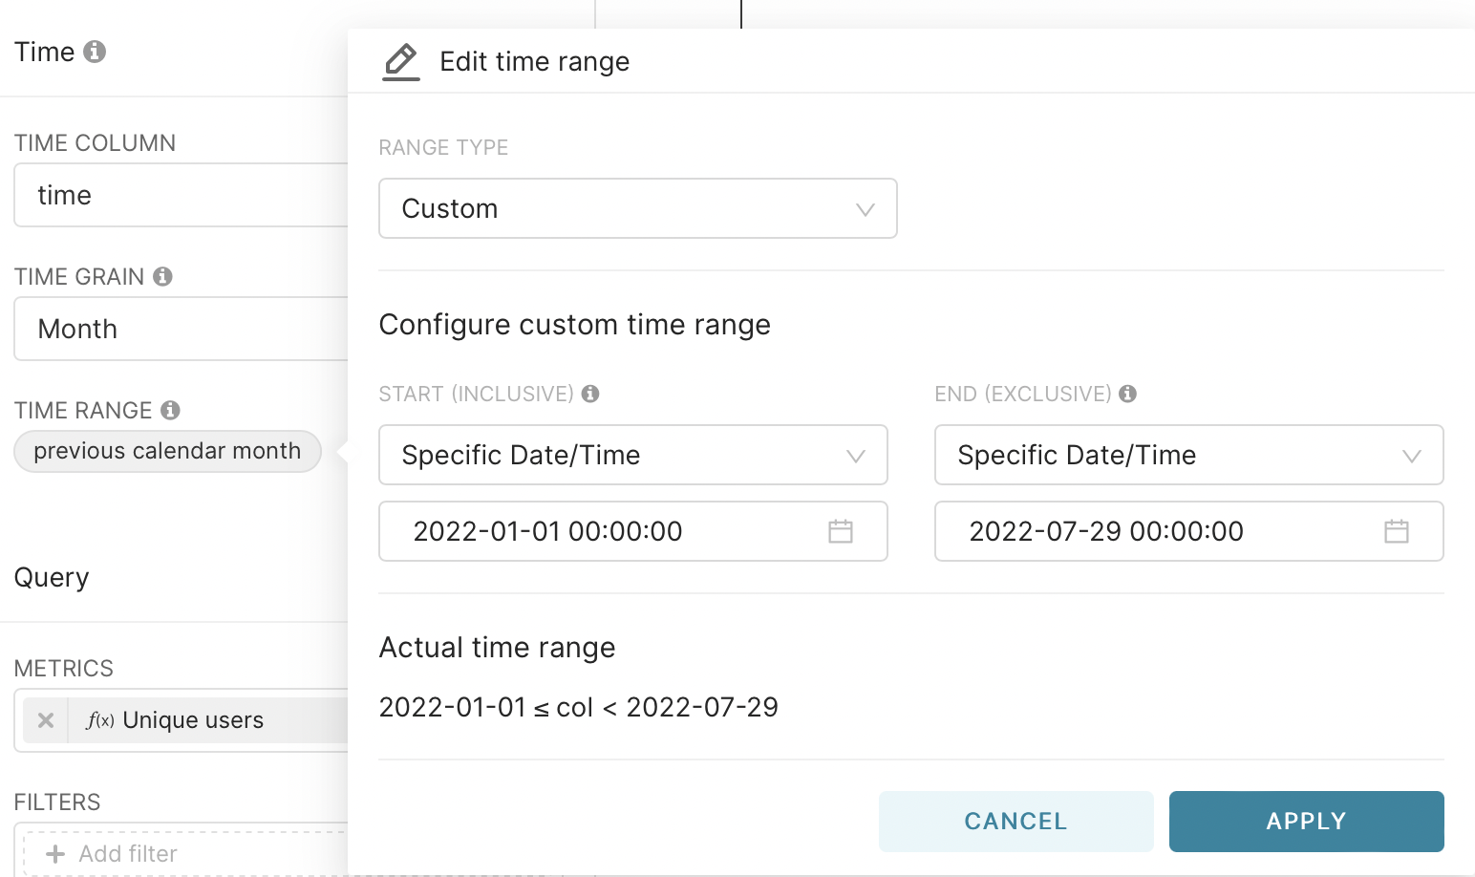Click the Start (Inclusive) info icon
1475x877 pixels.
[590, 394]
